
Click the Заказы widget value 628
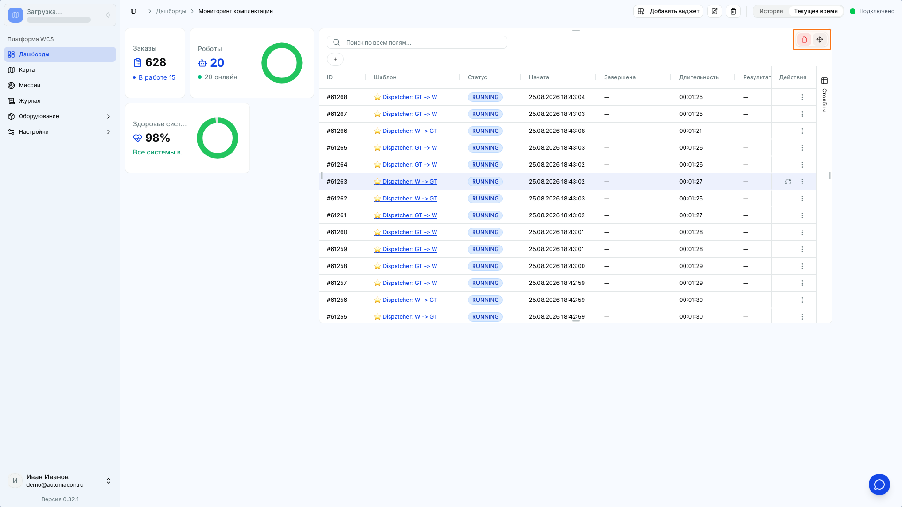coord(156,62)
